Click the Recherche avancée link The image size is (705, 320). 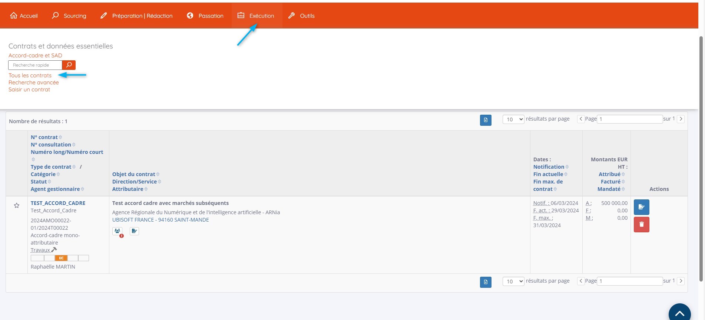34,82
